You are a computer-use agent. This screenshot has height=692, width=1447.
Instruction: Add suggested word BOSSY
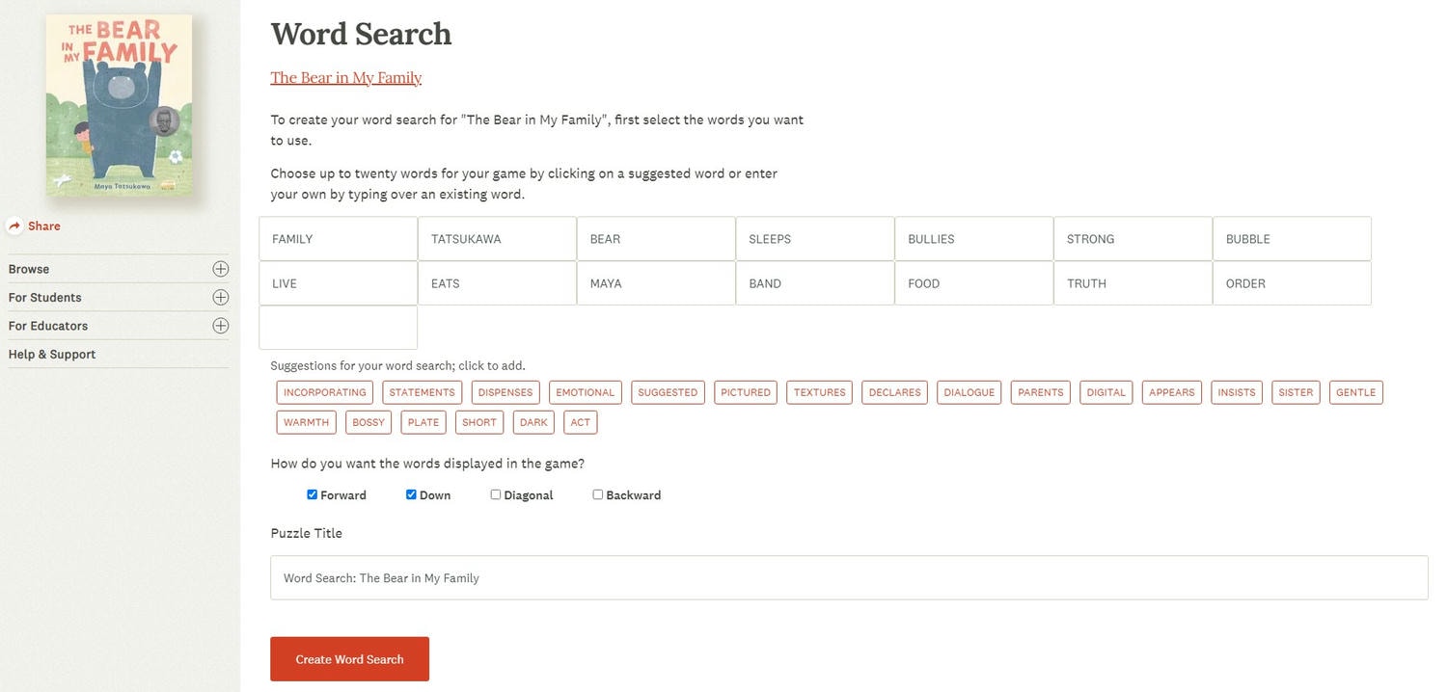[369, 422]
